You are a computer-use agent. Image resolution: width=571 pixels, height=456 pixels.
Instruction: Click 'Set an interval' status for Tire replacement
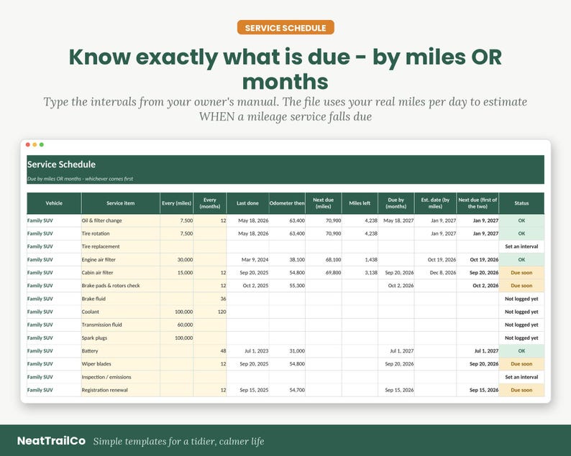[x=521, y=246]
